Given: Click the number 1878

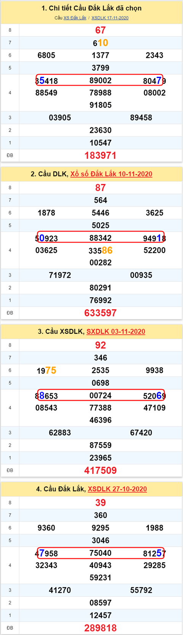Looking at the screenshot, I should pos(47,213).
